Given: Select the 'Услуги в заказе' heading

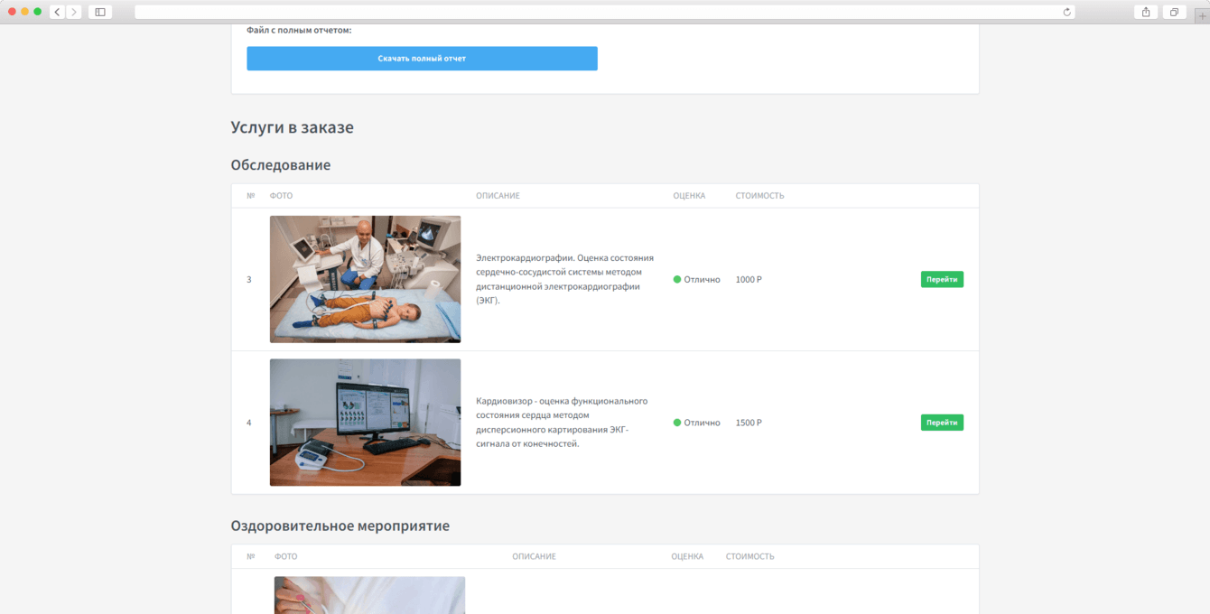Looking at the screenshot, I should point(293,127).
